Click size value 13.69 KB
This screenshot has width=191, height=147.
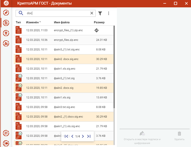pyautogui.click(x=101, y=97)
